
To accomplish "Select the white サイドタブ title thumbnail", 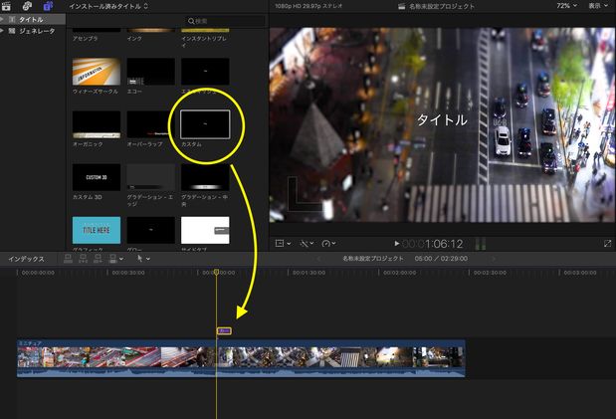I will 205,230.
